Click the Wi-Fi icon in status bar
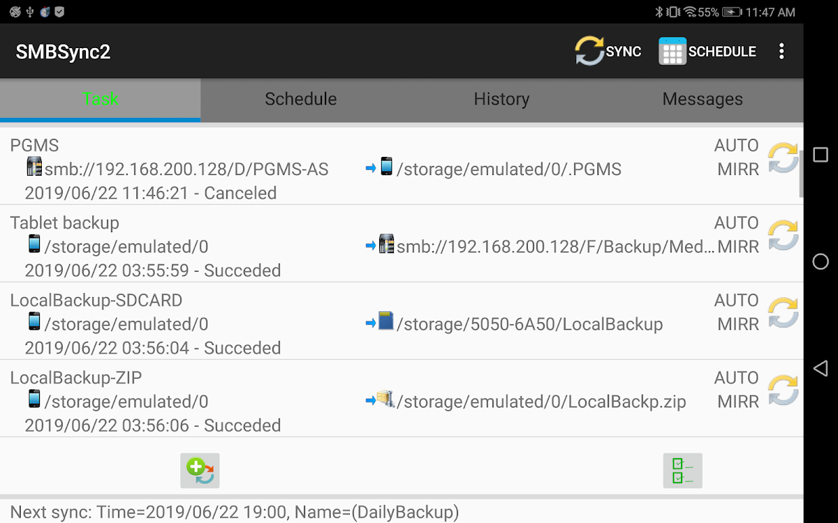 click(690, 12)
